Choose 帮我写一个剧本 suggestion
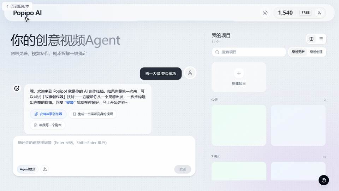This screenshot has width=339, height=191. [x=48, y=125]
